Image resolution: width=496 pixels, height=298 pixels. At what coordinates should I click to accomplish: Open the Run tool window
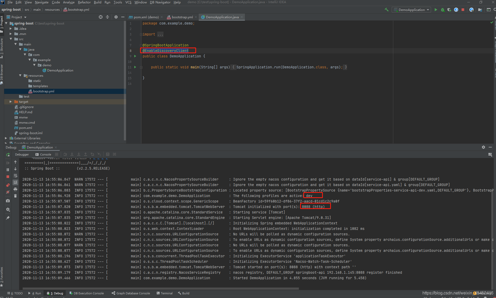pyautogui.click(x=35, y=293)
